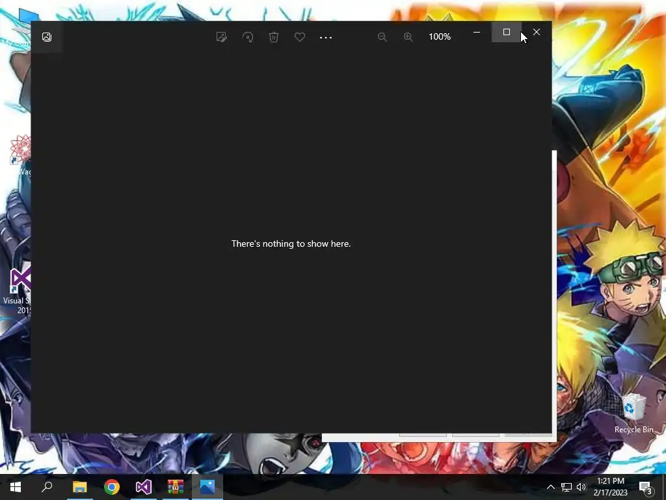The height and width of the screenshot is (500, 666).
Task: Zoom out with the minus magnifier
Action: pyautogui.click(x=382, y=37)
